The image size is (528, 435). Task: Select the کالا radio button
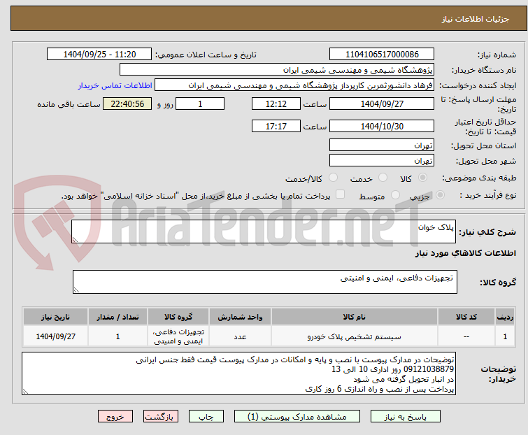[x=422, y=178]
